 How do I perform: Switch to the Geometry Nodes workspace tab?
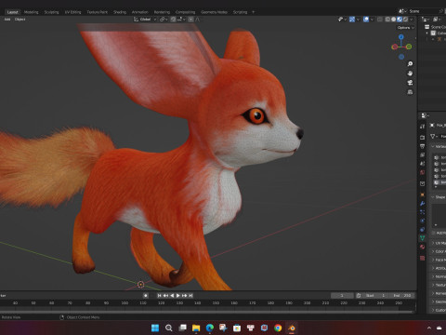[214, 12]
